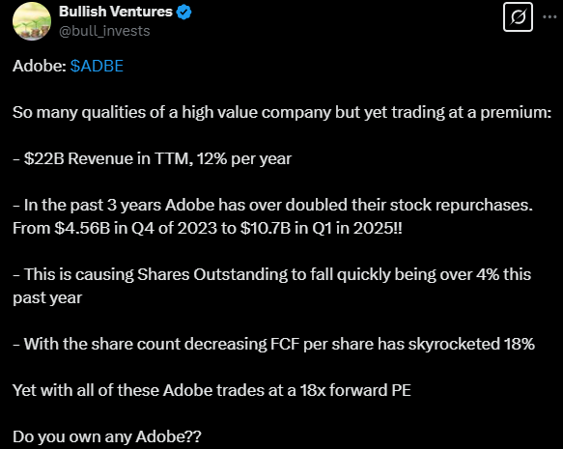
Task: Open the three-dot more options menu
Action: [549, 16]
